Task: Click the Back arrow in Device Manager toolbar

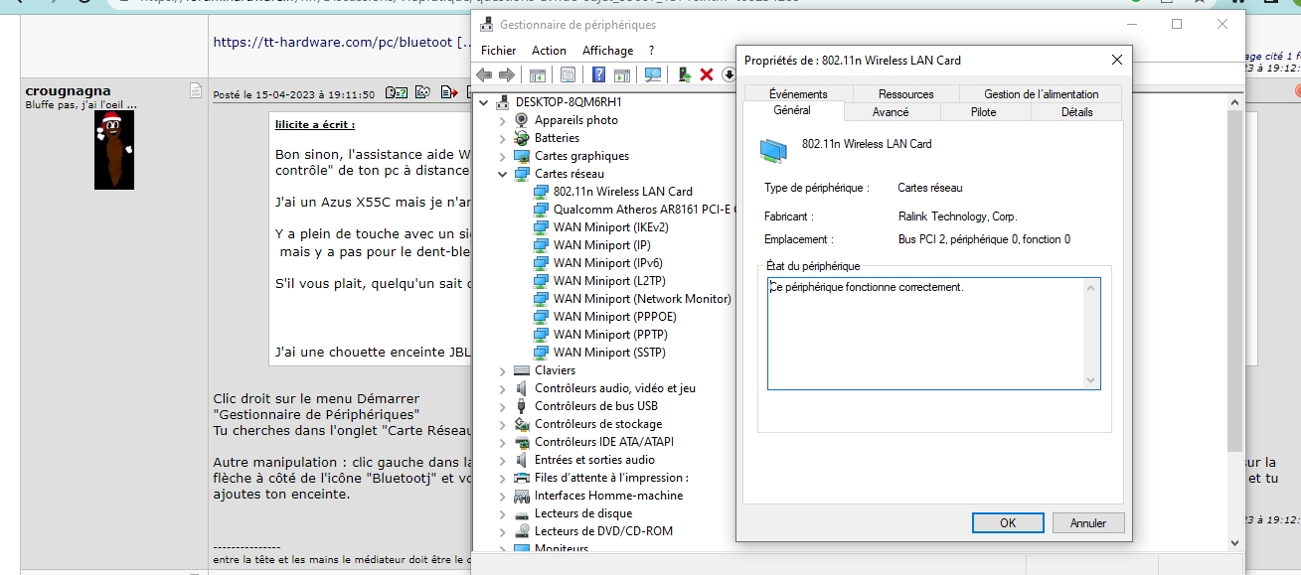Action: pyautogui.click(x=484, y=74)
